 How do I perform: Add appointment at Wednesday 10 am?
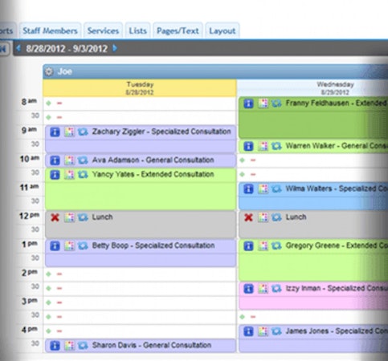(243, 160)
